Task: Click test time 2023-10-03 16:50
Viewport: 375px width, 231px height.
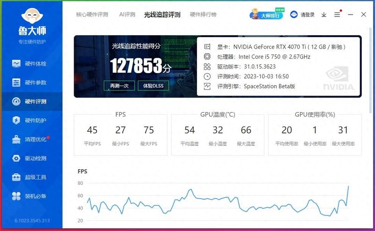Action: (x=266, y=76)
